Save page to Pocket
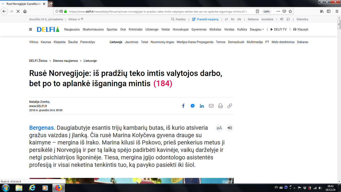The image size is (341, 192). 284,11
